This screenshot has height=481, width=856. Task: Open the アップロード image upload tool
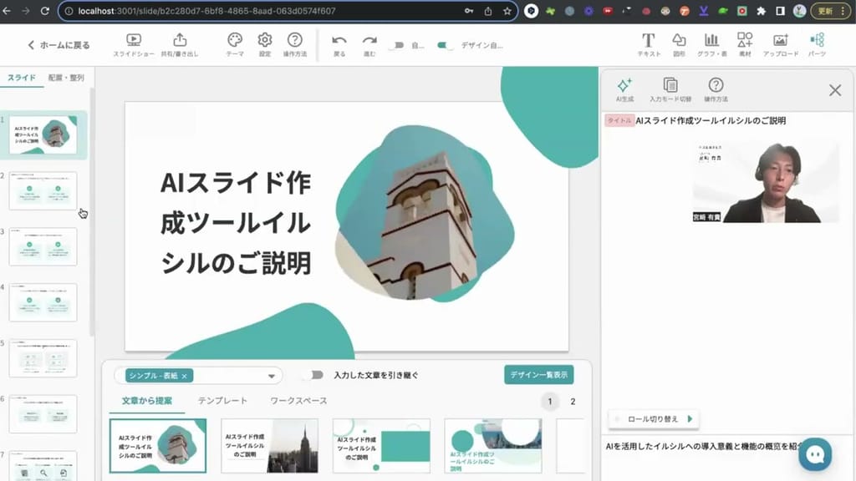tap(781, 45)
